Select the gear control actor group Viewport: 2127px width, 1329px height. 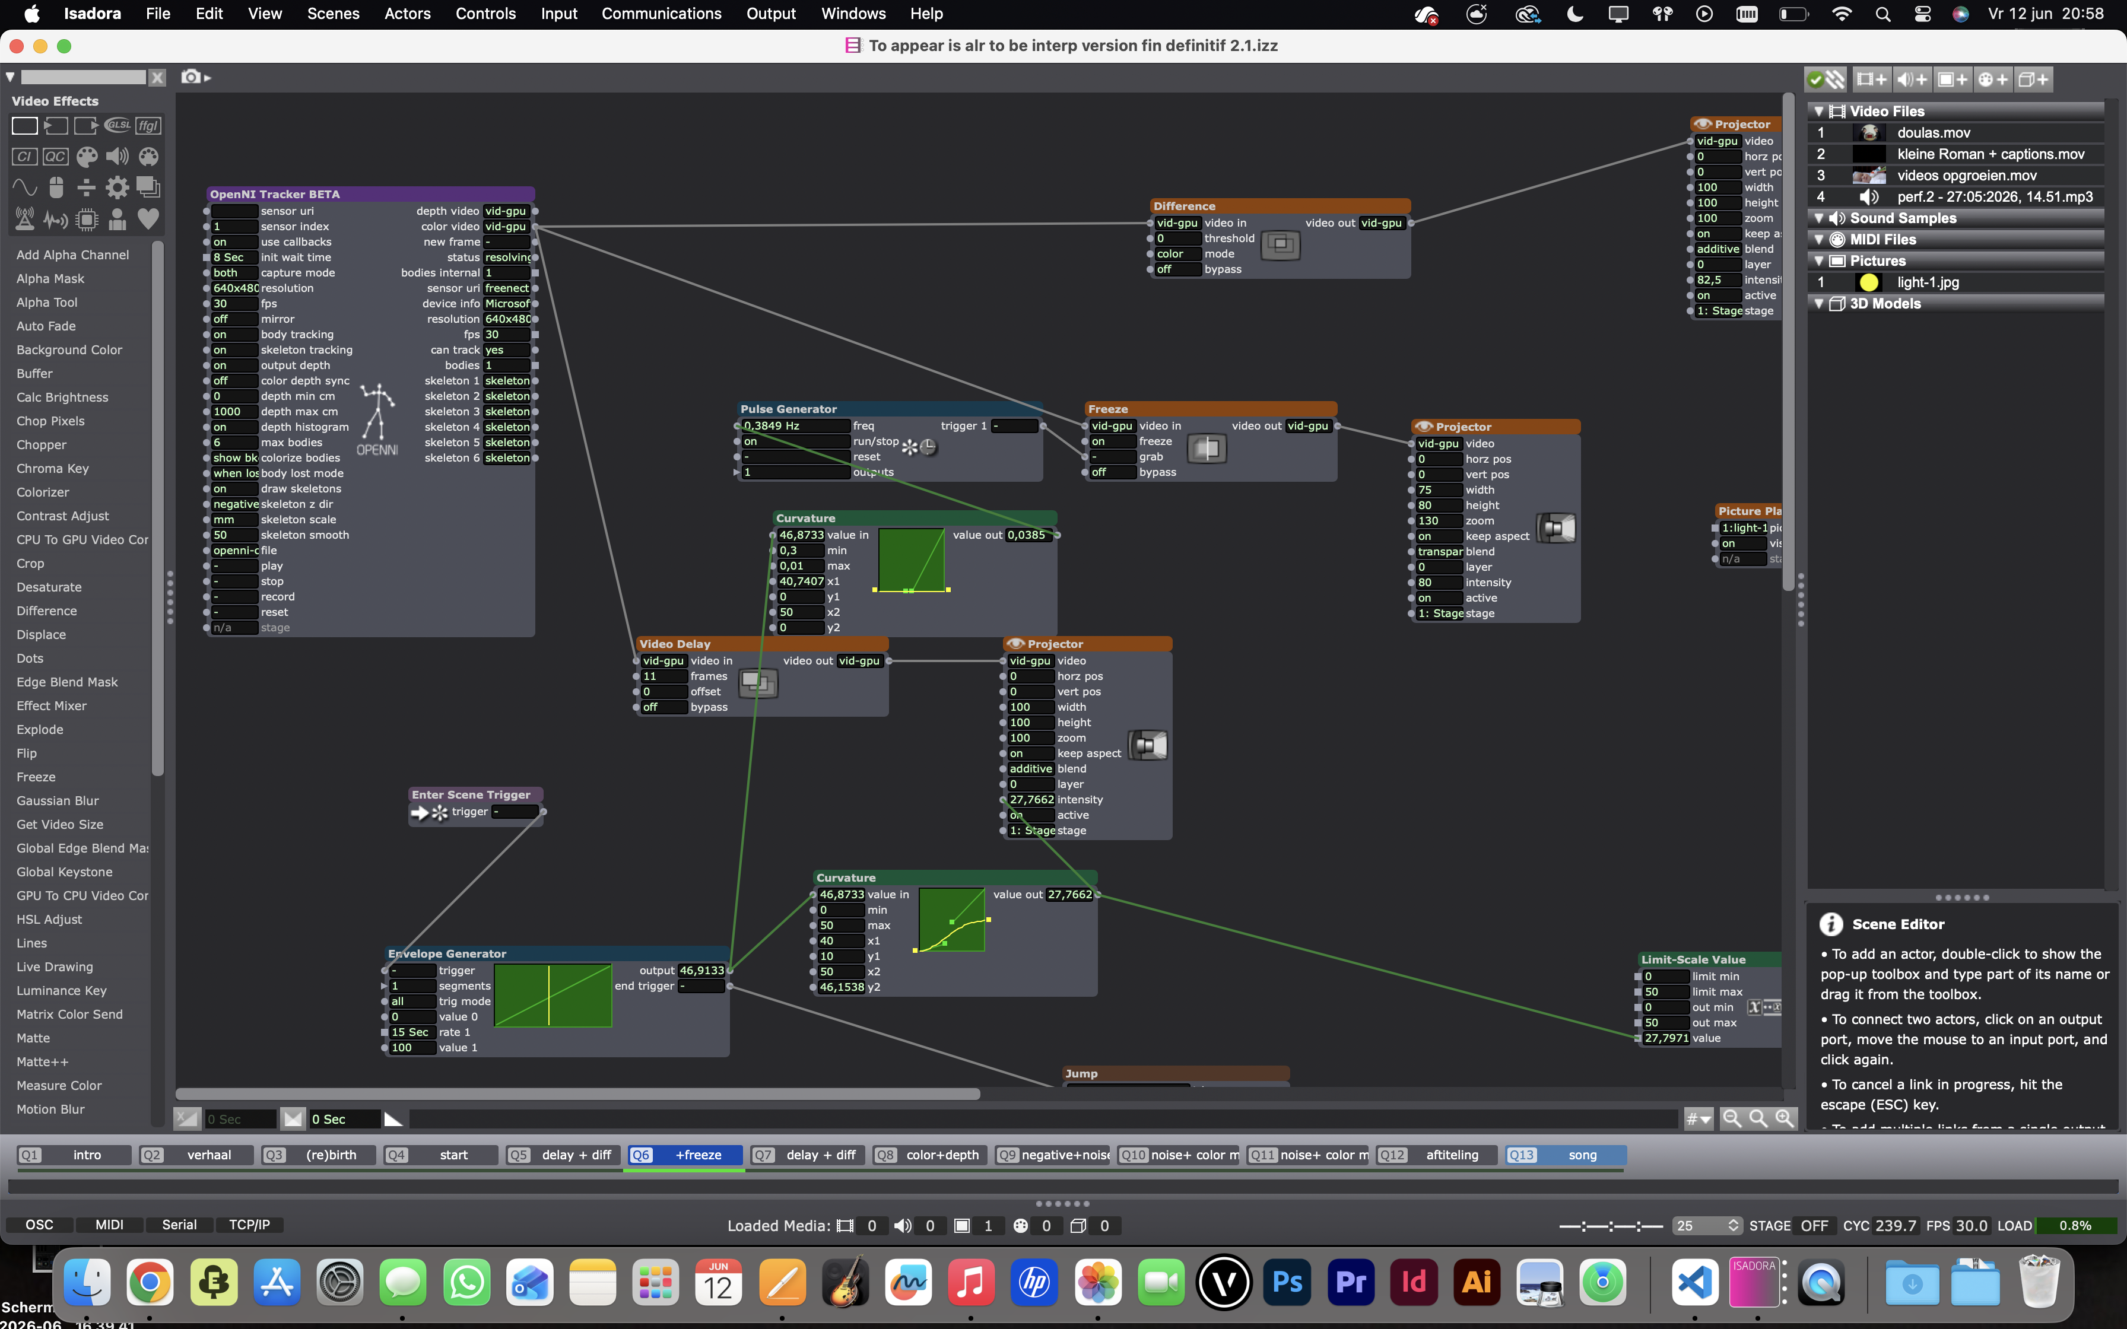coord(117,187)
